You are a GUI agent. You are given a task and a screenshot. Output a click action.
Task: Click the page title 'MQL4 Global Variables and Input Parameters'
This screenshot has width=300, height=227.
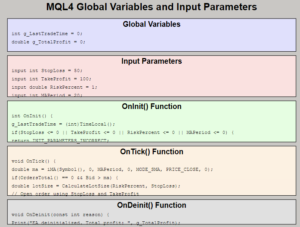(152, 7)
